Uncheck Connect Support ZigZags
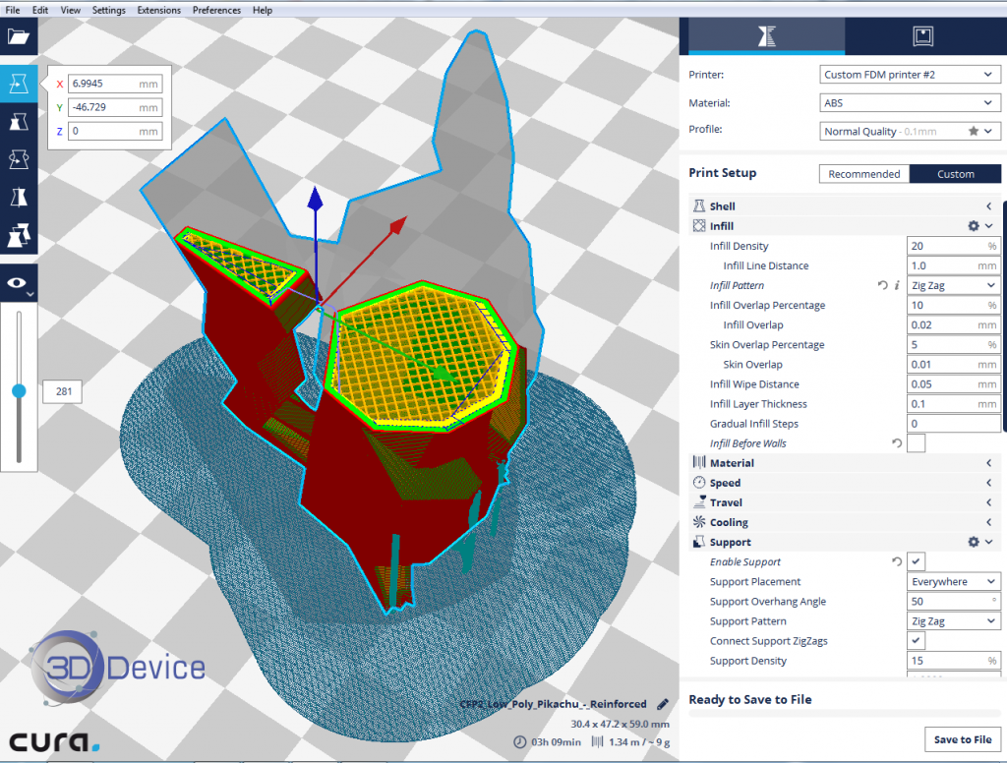 coord(916,641)
